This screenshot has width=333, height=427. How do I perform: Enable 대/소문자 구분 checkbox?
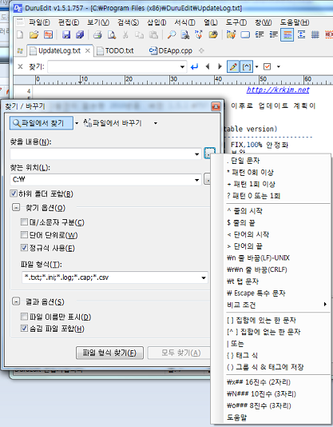pos(24,222)
